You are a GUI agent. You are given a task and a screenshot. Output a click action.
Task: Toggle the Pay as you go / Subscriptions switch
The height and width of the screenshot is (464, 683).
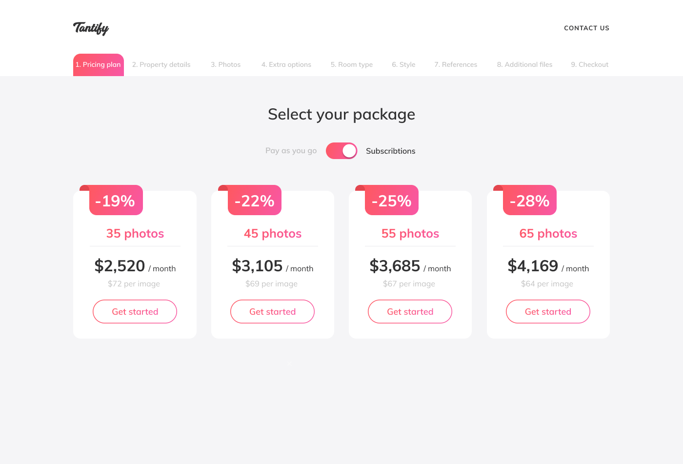pos(341,151)
